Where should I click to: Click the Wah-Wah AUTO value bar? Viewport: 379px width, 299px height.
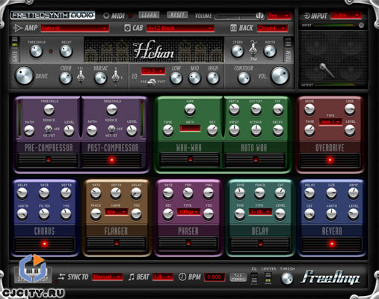point(190,128)
